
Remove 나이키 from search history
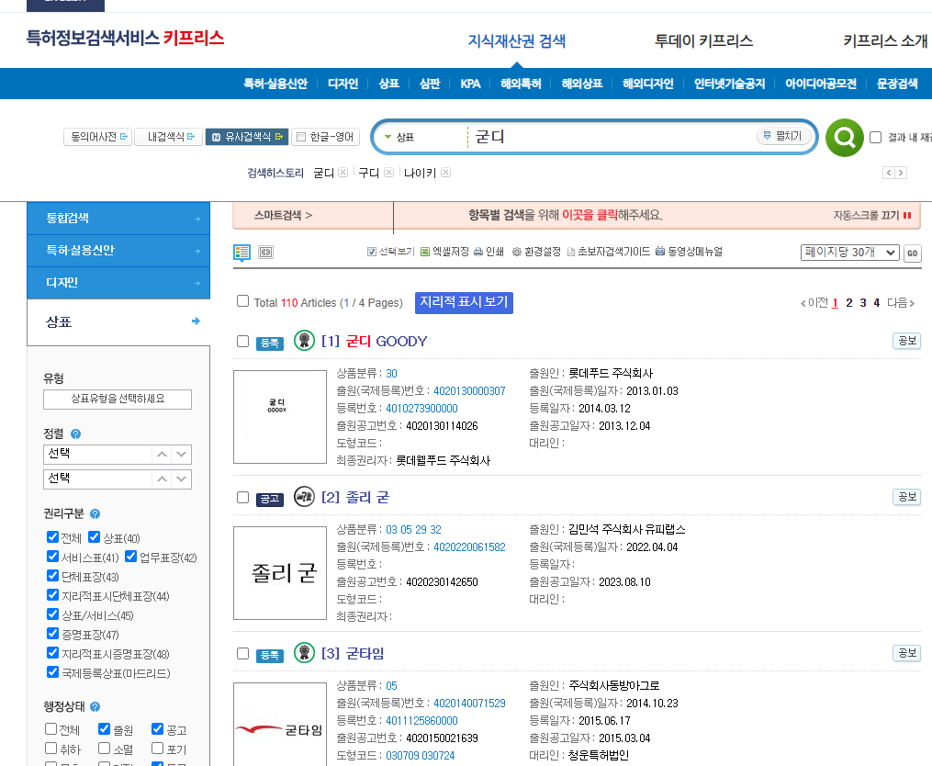click(x=445, y=173)
